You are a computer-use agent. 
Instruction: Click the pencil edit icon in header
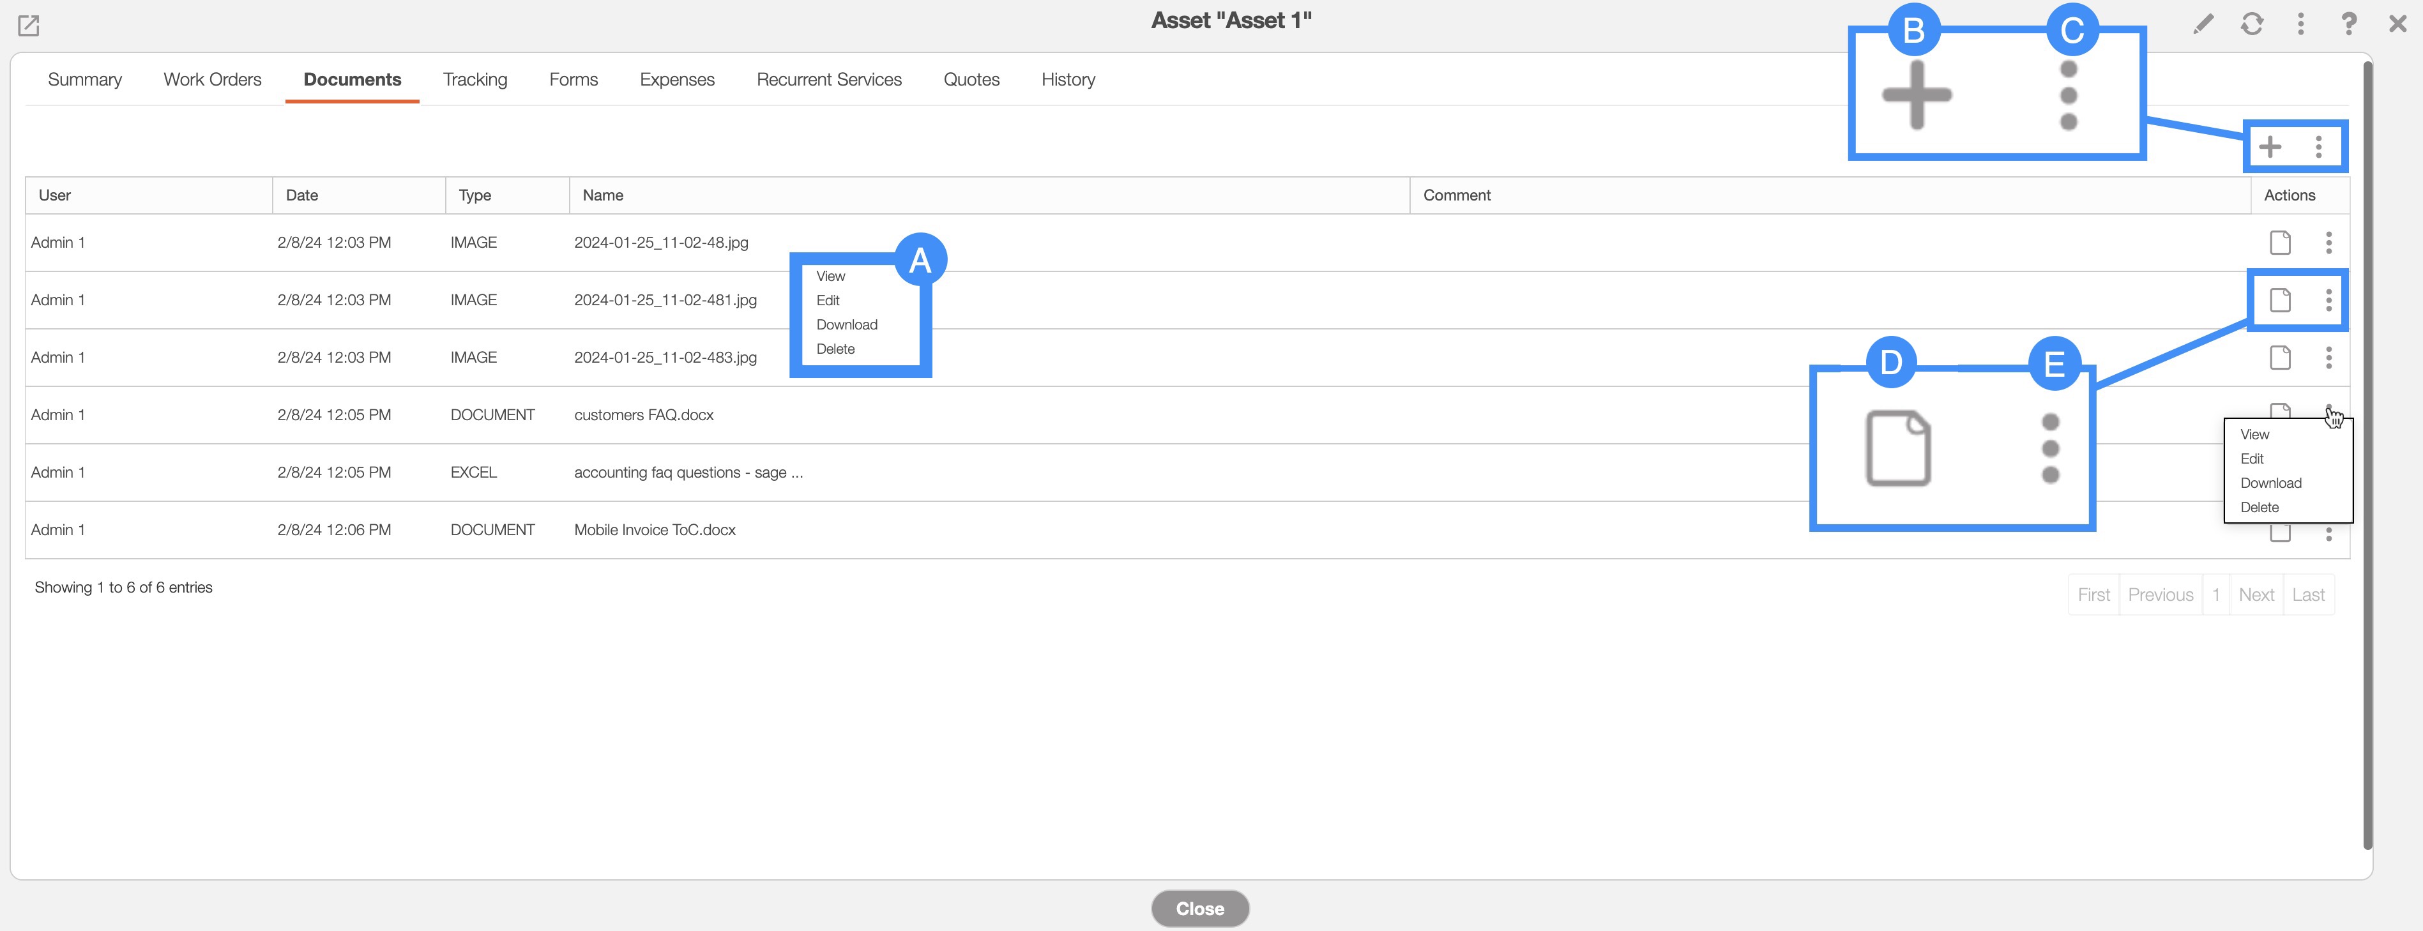2203,24
